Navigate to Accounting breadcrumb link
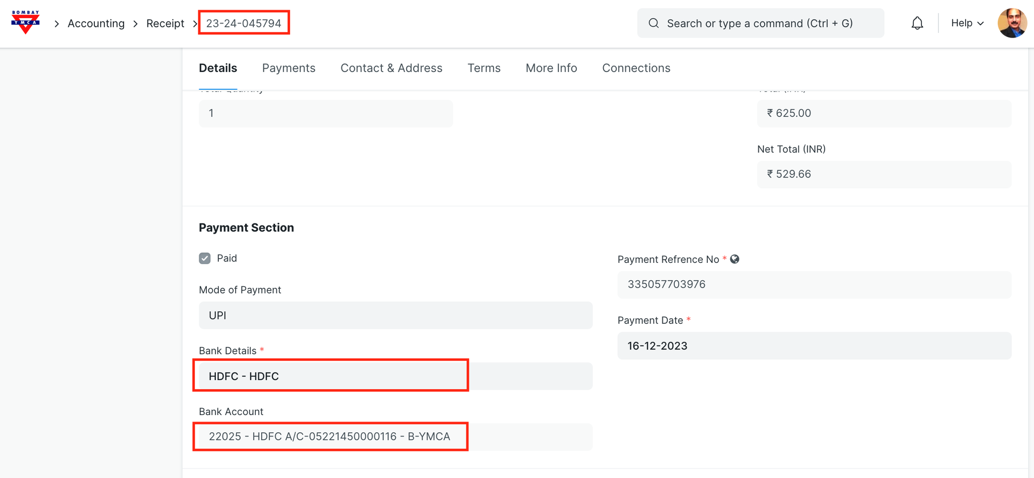The height and width of the screenshot is (478, 1034). coord(96,24)
